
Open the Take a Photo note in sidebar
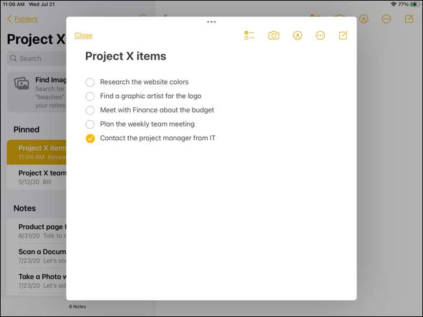(x=37, y=281)
